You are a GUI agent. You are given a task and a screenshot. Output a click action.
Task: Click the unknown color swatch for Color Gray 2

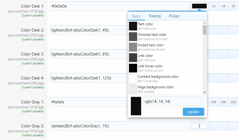point(199,126)
